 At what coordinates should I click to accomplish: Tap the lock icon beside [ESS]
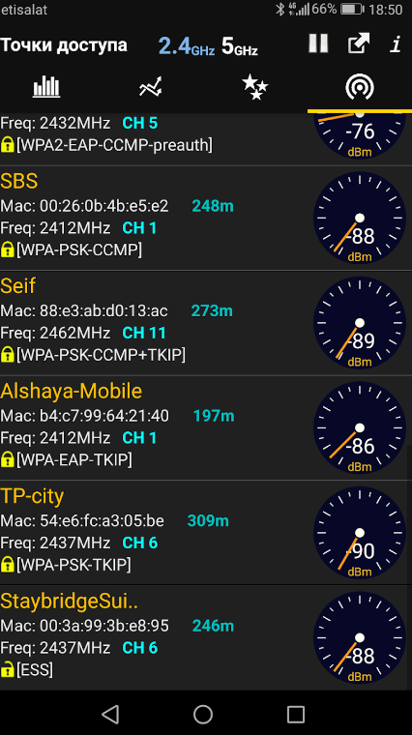coord(7,670)
